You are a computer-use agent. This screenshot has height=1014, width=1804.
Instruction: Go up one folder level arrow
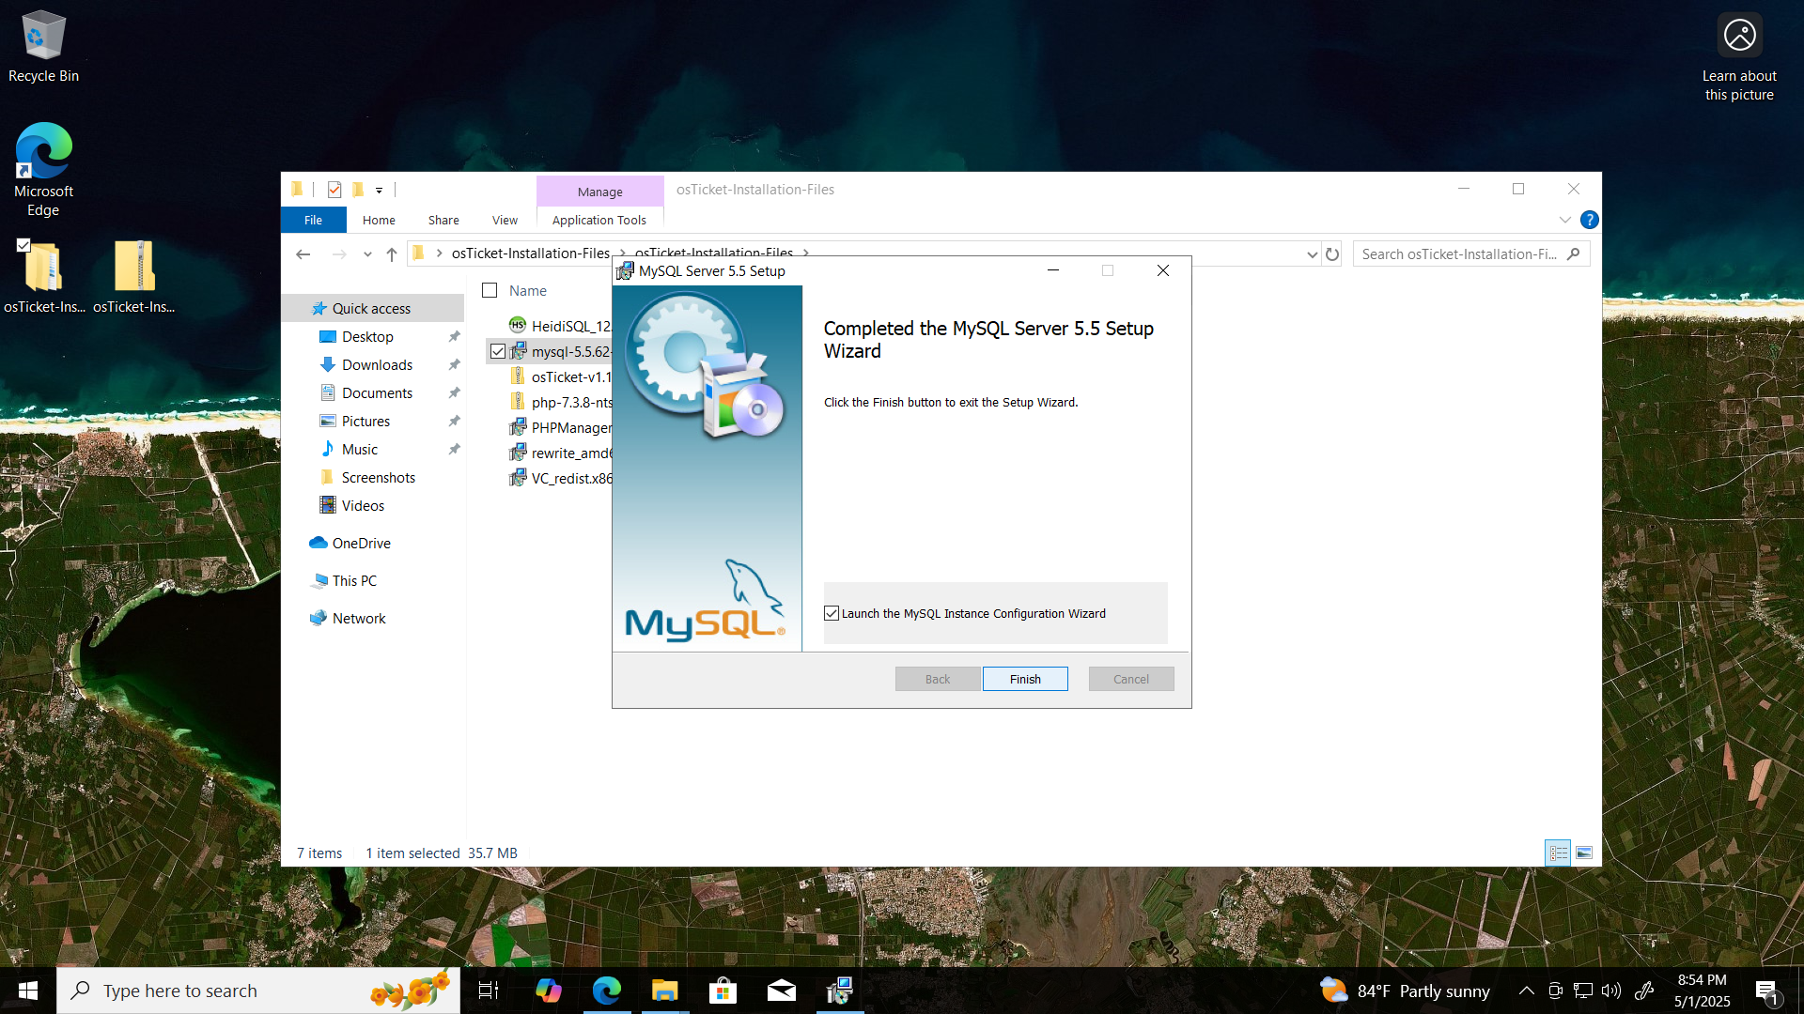click(x=392, y=253)
